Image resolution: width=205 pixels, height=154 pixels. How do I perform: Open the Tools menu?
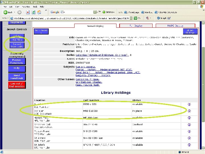click(35, 6)
